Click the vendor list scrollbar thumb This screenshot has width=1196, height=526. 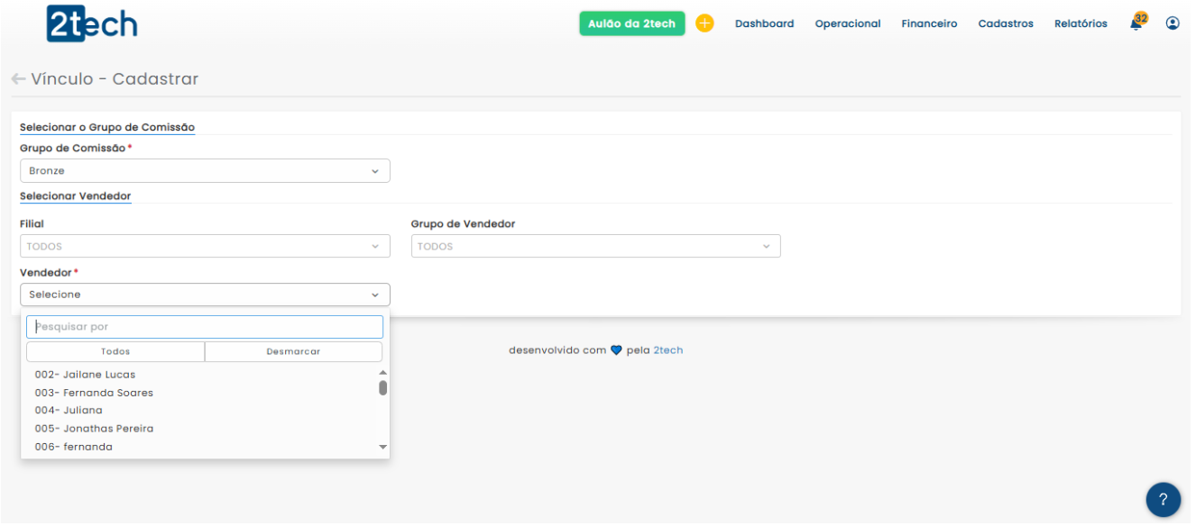click(x=382, y=388)
